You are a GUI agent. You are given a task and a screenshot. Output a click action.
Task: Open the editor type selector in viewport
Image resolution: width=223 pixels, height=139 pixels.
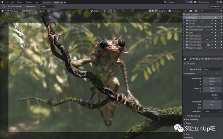[x=3, y=11]
